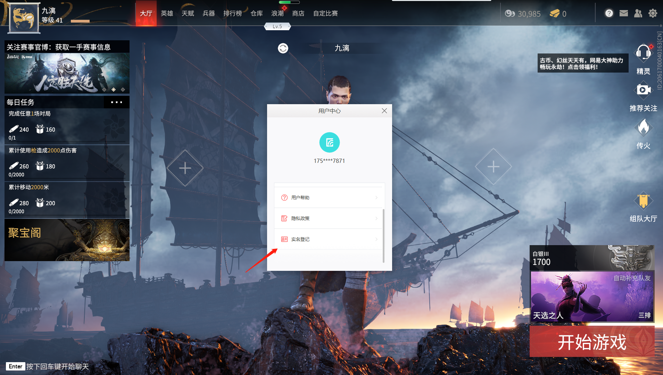Open the 聚宝阁 treasure banner
The height and width of the screenshot is (375, 663).
point(67,240)
